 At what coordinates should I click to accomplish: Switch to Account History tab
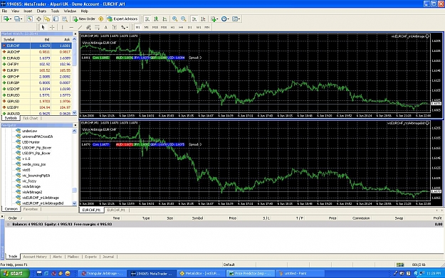point(35,257)
